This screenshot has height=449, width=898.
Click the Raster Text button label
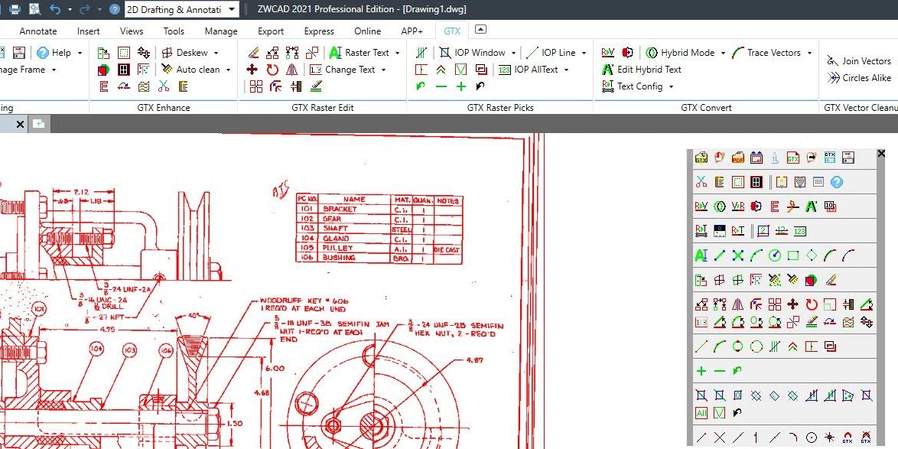tap(367, 53)
